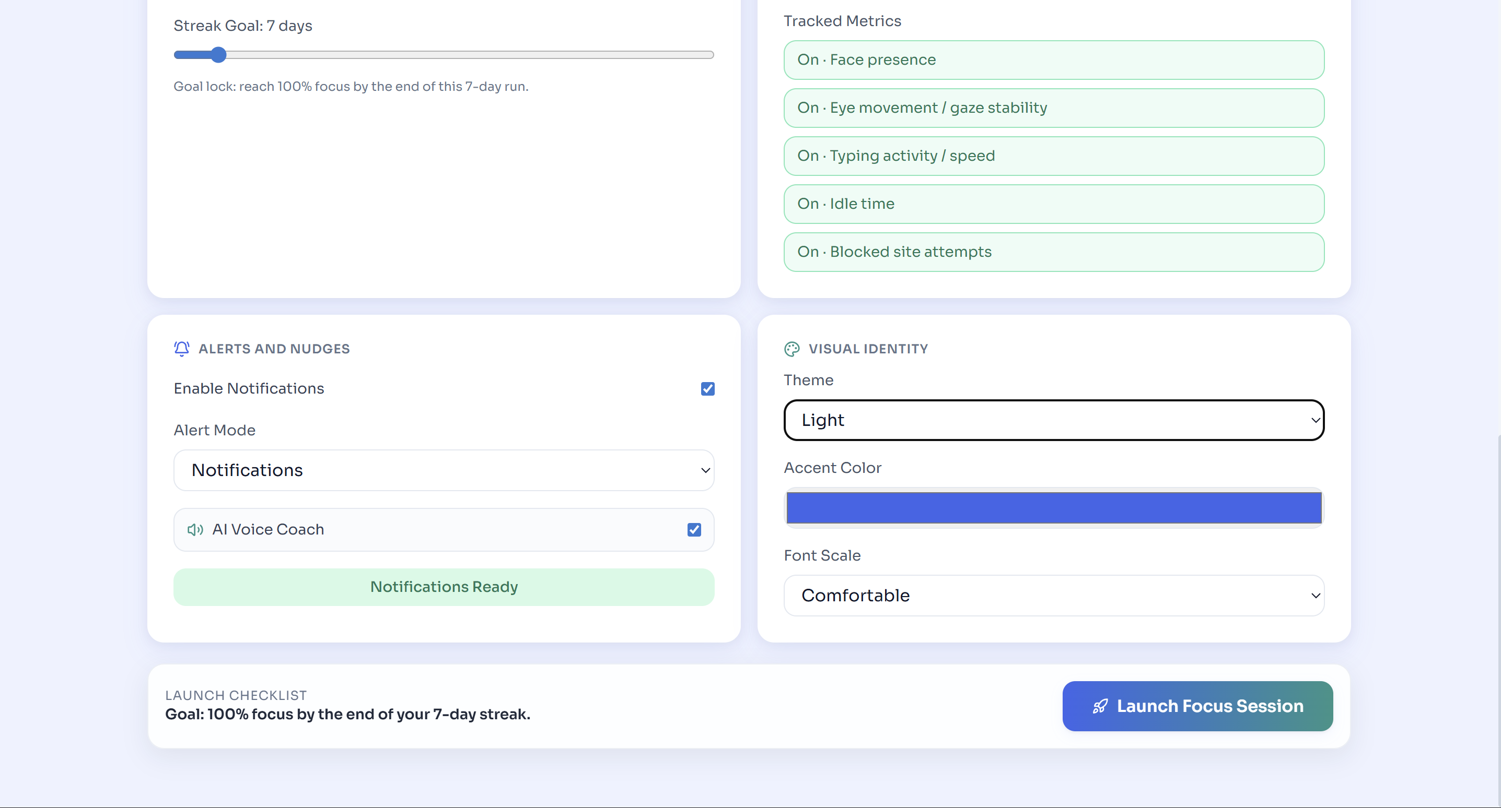1501x808 pixels.
Task: Click the speaker icon for AI Voice Coach
Action: 195,530
